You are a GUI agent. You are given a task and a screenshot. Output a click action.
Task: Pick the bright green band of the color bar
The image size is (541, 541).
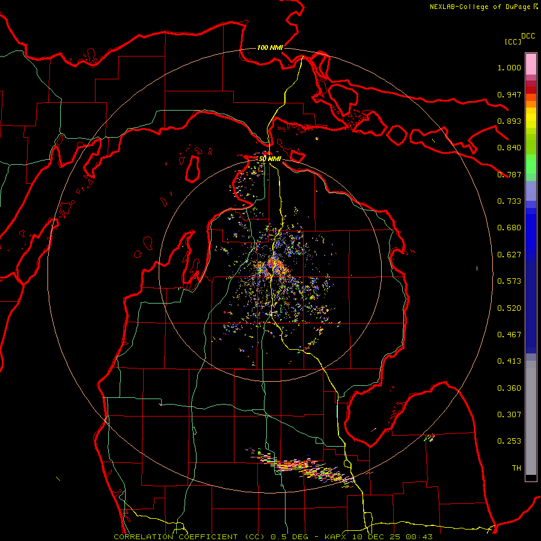click(x=531, y=164)
